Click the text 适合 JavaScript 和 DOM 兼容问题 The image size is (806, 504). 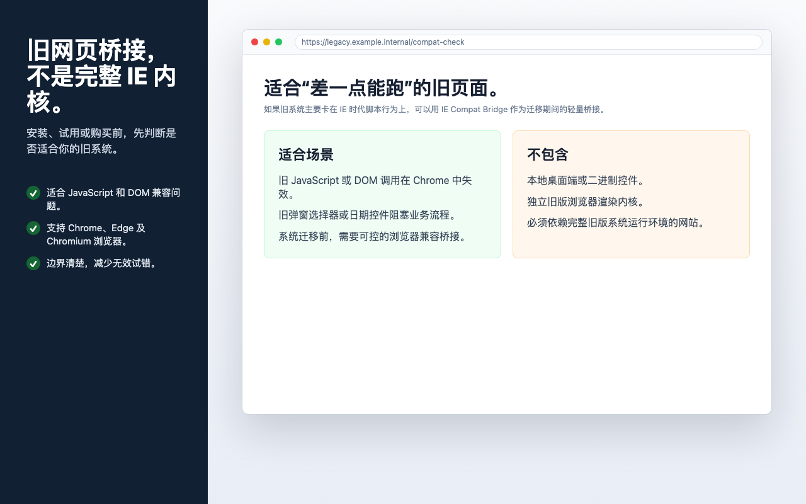[113, 199]
